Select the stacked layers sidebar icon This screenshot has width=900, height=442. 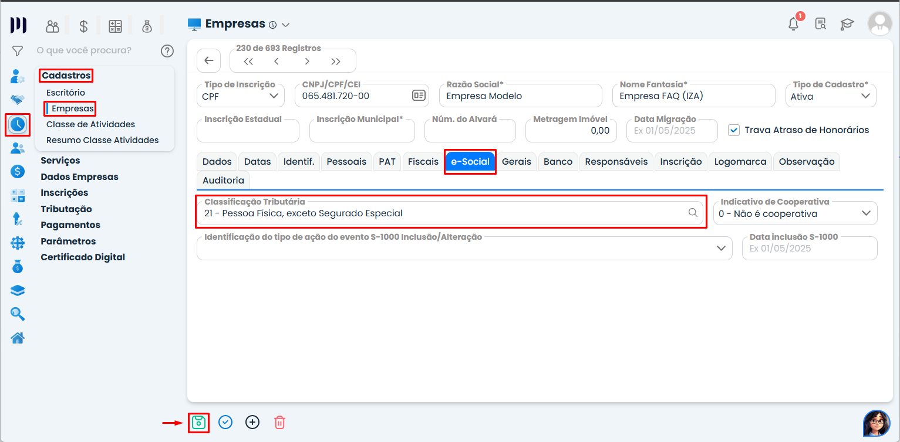pyautogui.click(x=18, y=290)
